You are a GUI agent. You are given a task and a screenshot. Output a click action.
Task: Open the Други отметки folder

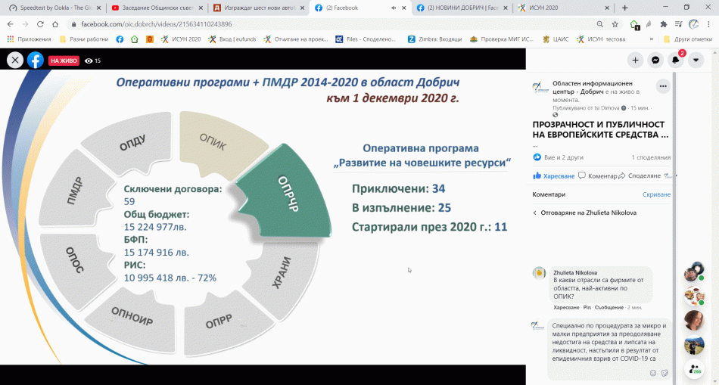(688, 39)
